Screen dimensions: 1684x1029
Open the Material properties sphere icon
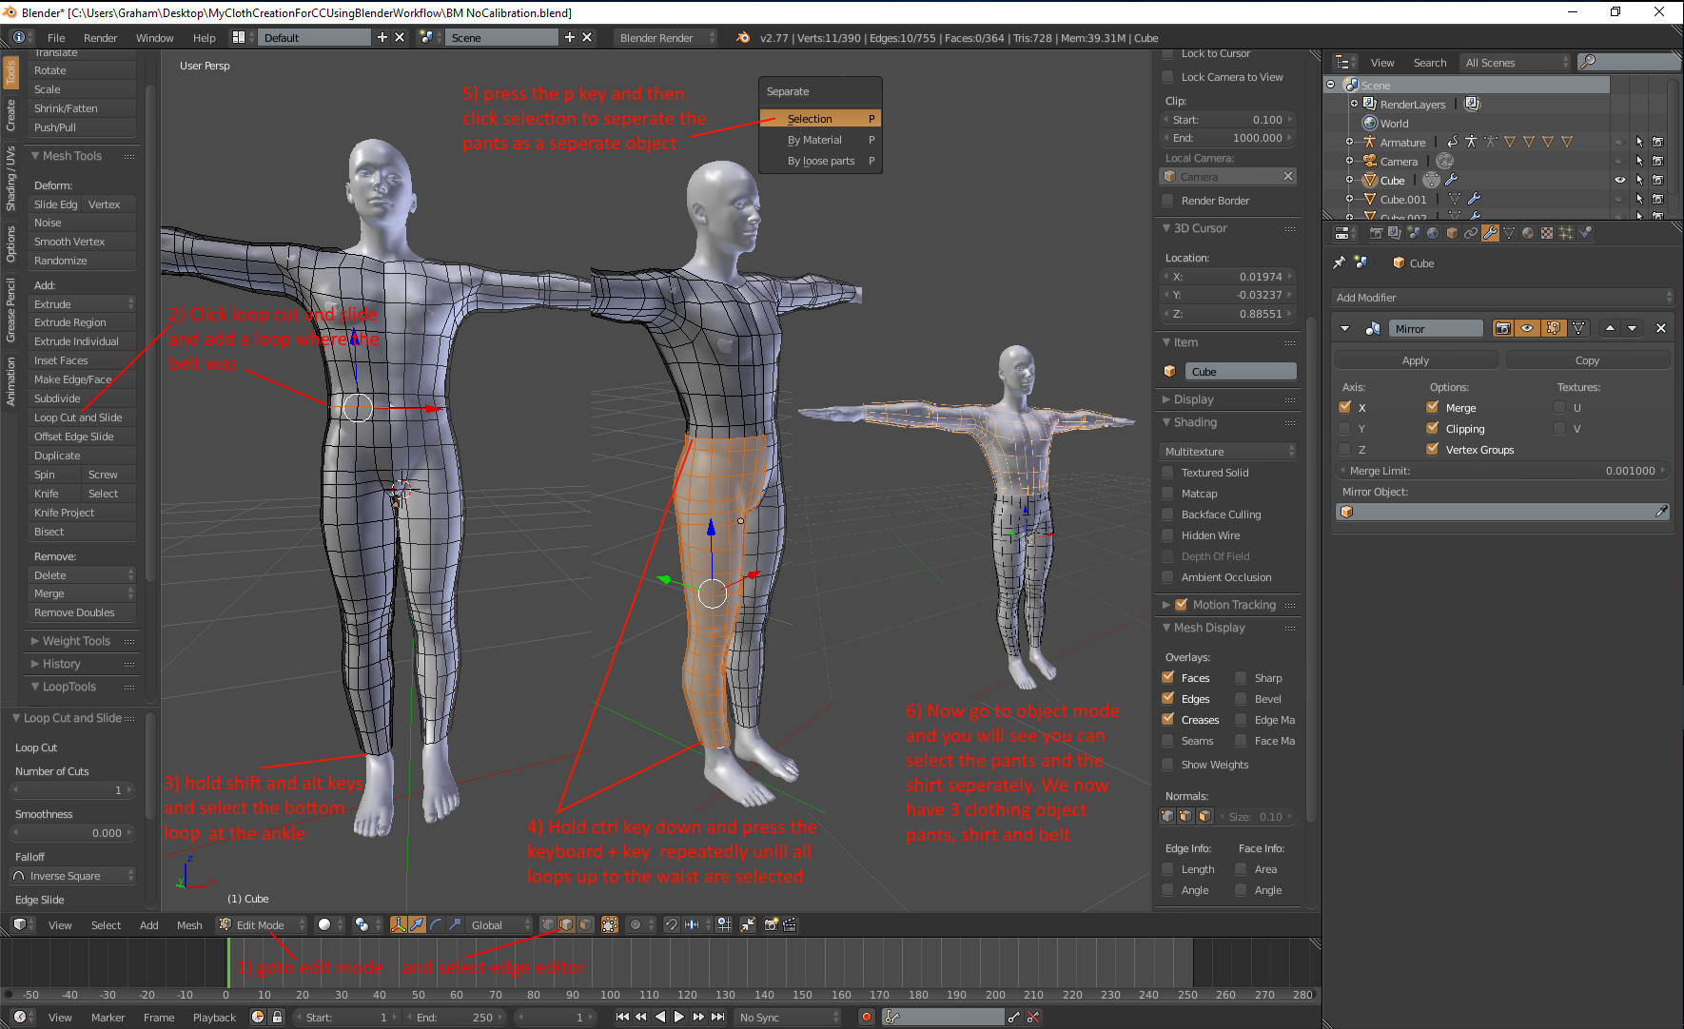1528,233
